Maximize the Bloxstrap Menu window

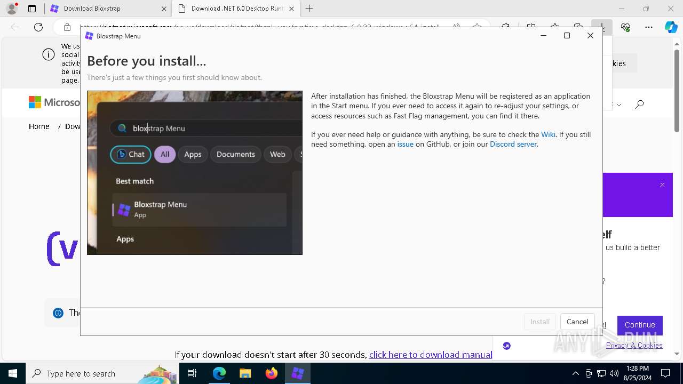(567, 36)
